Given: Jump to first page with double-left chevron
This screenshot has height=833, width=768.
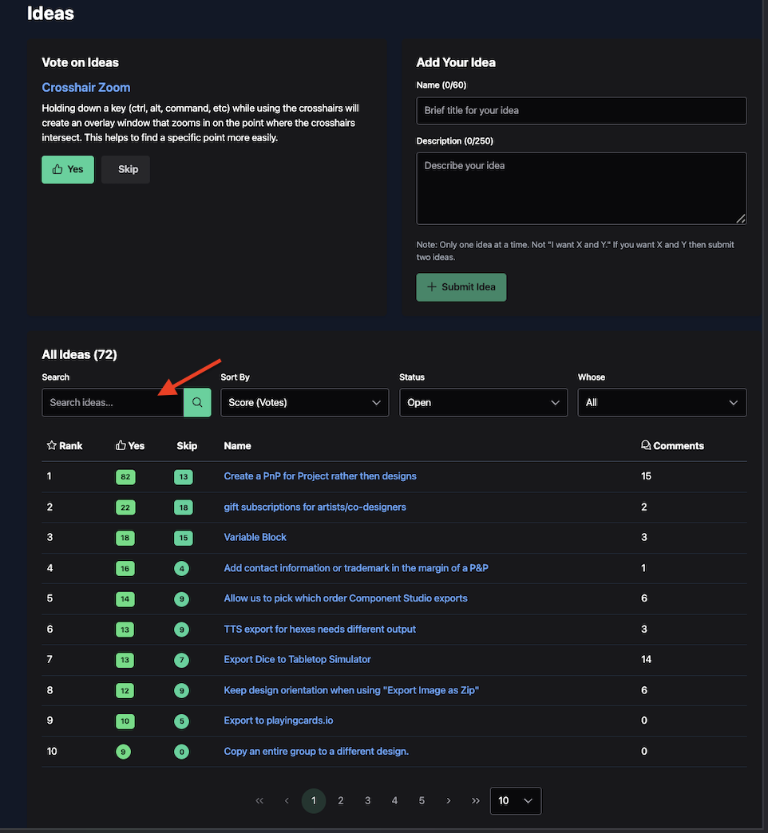Looking at the screenshot, I should point(259,800).
